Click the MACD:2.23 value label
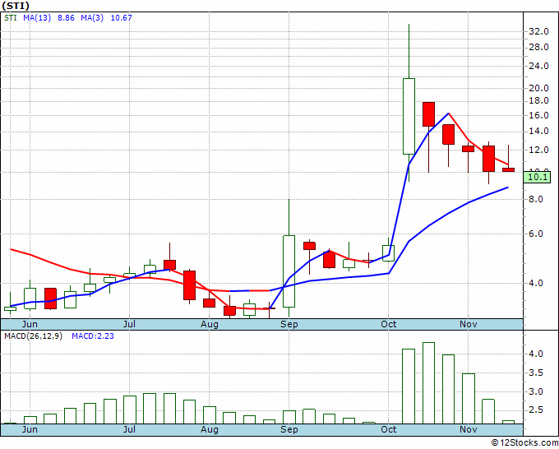 tap(93, 336)
